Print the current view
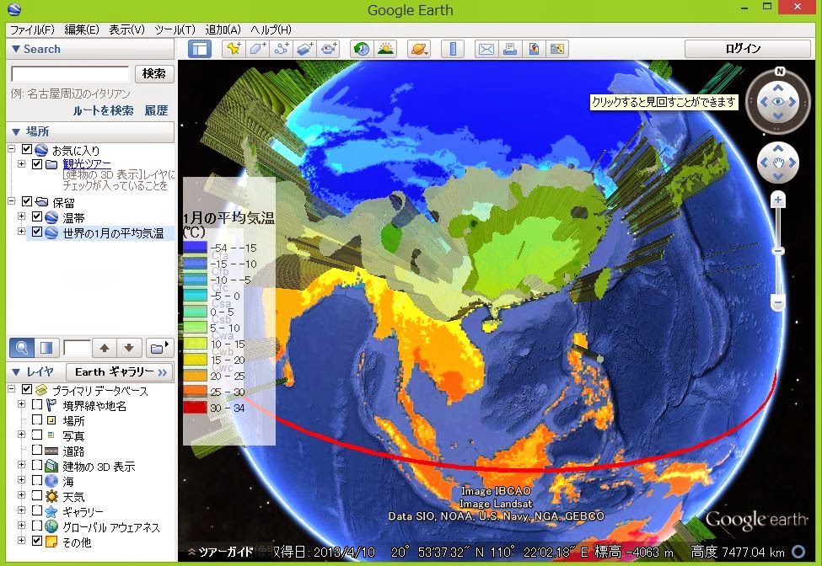Image resolution: width=822 pixels, height=566 pixels. click(509, 49)
